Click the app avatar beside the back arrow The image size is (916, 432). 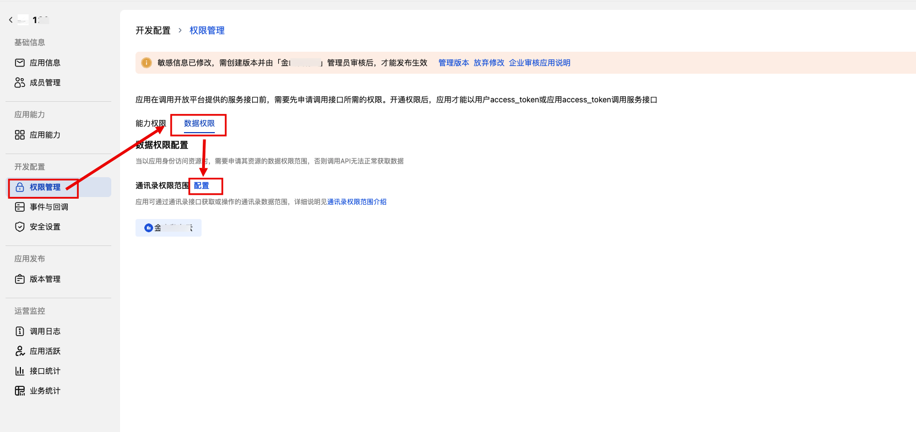pos(23,20)
